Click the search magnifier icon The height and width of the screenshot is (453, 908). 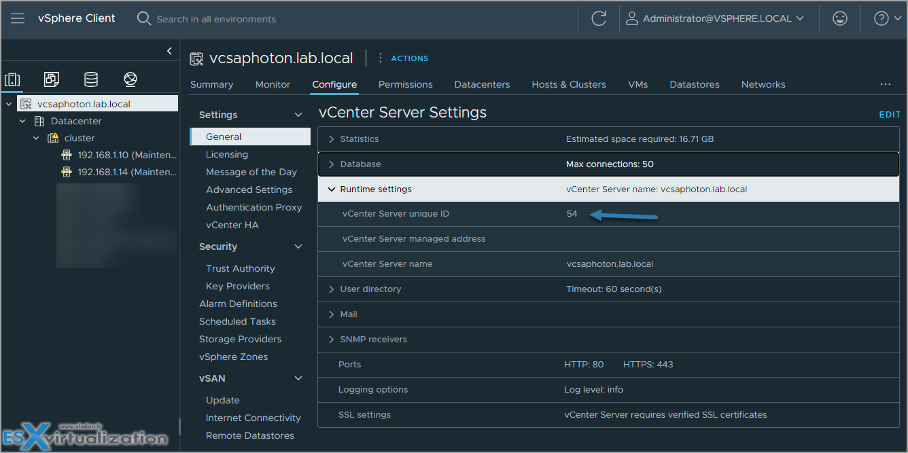144,18
